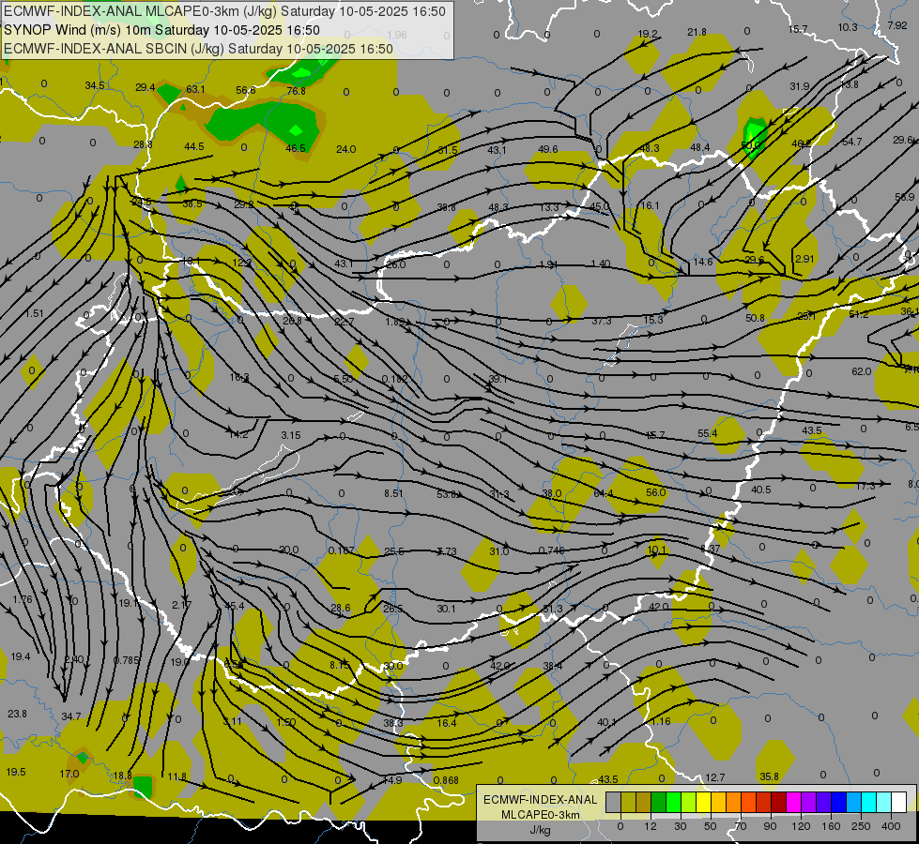The height and width of the screenshot is (844, 919).
Task: Click the map value 34.5
Action: point(95,85)
